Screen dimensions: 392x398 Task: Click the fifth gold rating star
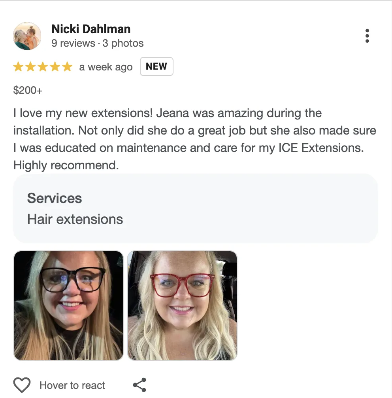tap(67, 67)
